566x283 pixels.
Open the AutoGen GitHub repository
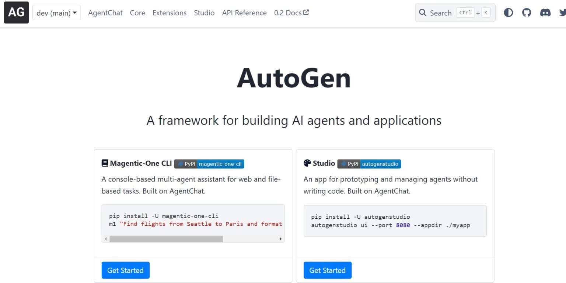[x=526, y=12]
